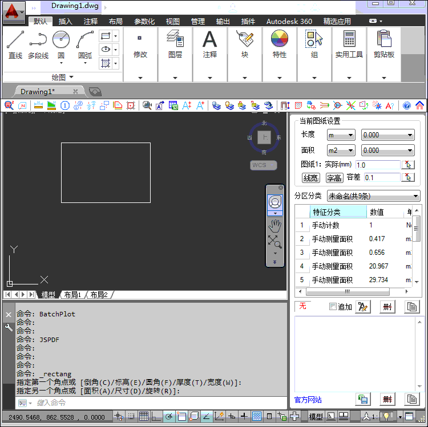The width and height of the screenshot is (428, 427).
Task: Switch to the 布局1 layout tab
Action: point(72,295)
